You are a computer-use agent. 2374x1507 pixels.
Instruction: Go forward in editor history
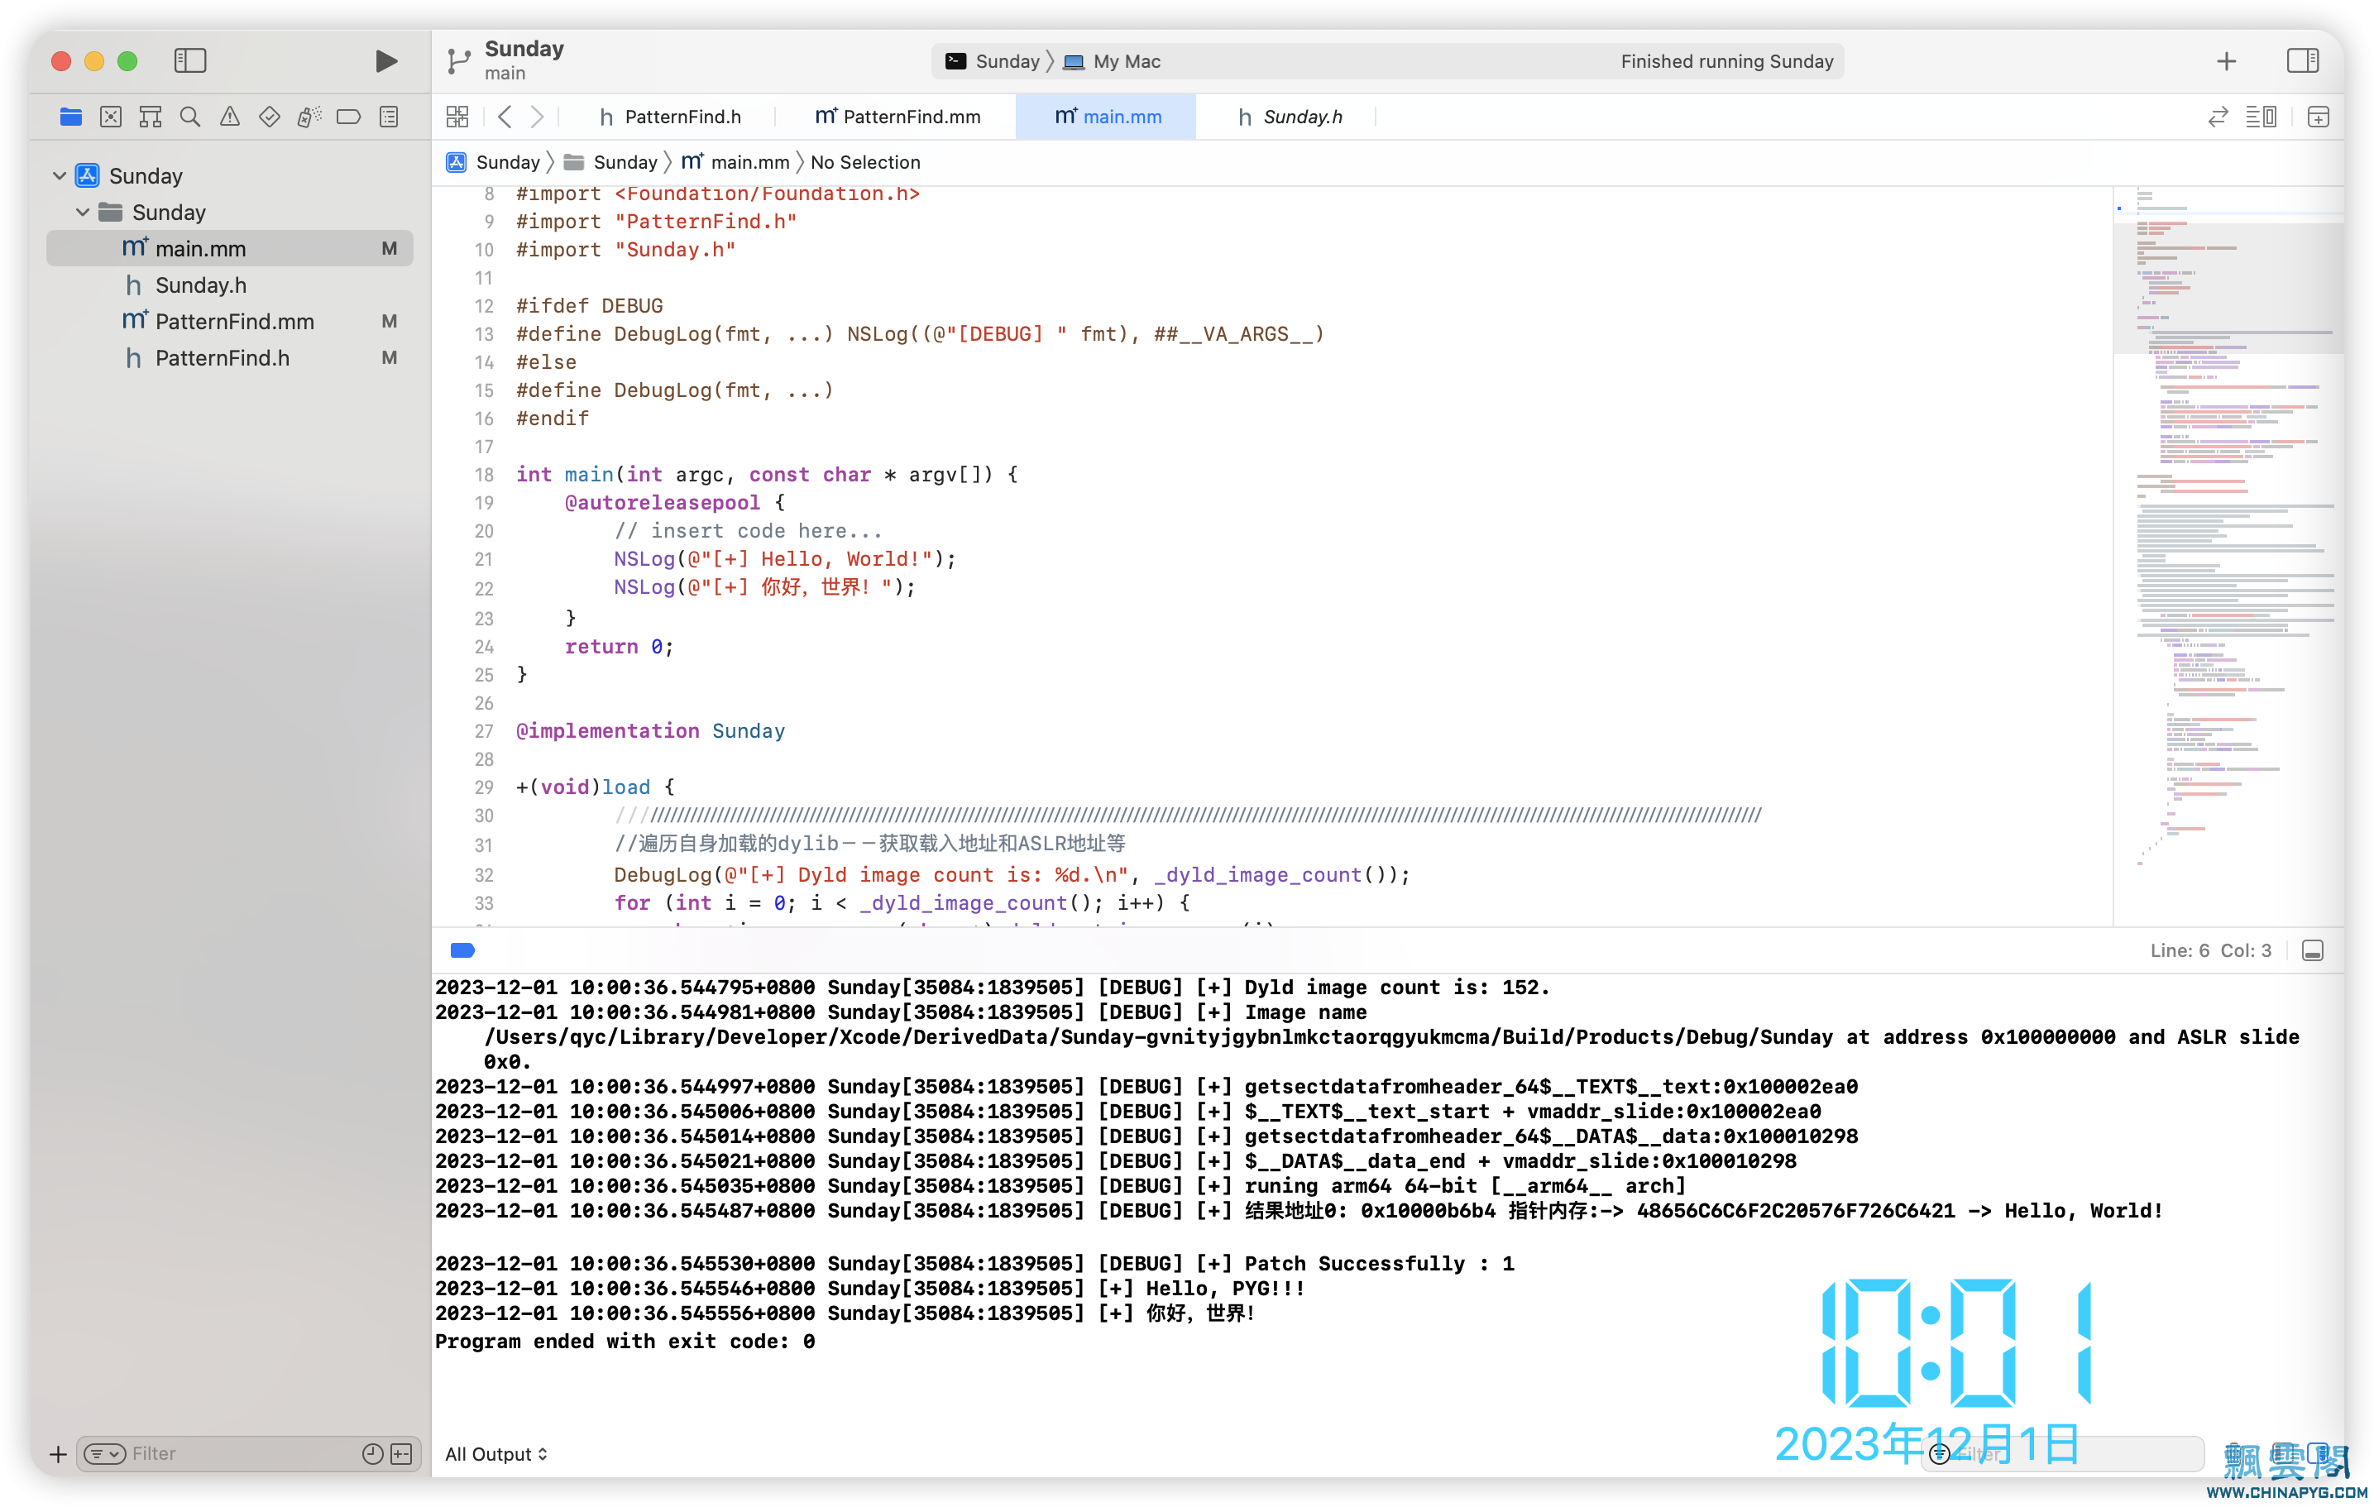[x=538, y=117]
